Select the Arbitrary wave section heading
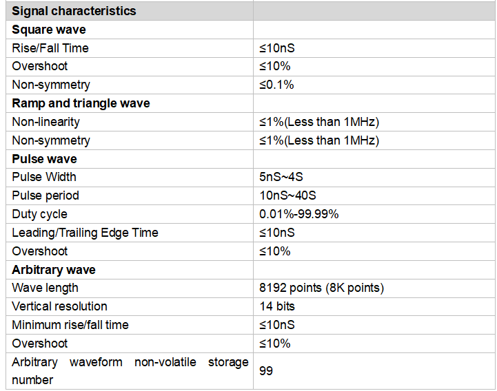The image size is (497, 391). pyautogui.click(x=54, y=269)
